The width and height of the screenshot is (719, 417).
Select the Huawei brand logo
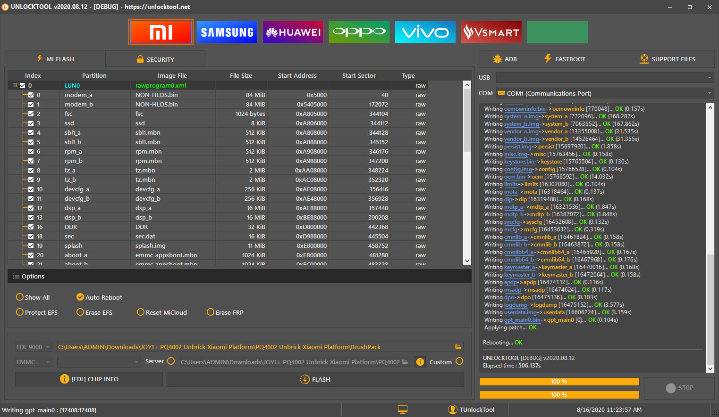(293, 32)
